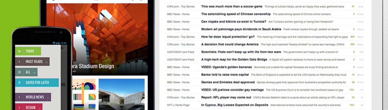The height and width of the screenshot is (110, 388).
Task: Expand the World News category chevron
Action: tap(19, 97)
